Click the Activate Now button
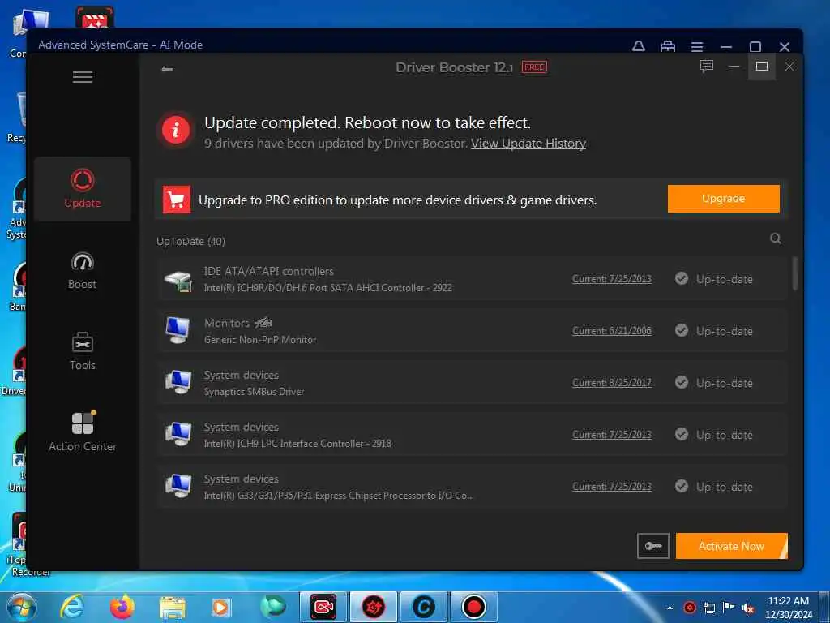 (x=732, y=546)
